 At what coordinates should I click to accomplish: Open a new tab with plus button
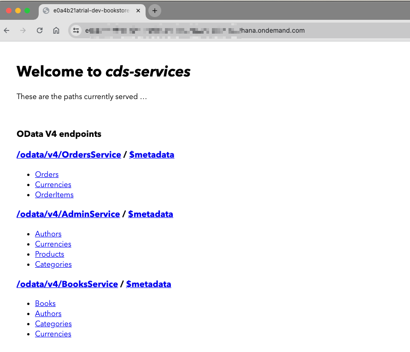click(x=154, y=11)
